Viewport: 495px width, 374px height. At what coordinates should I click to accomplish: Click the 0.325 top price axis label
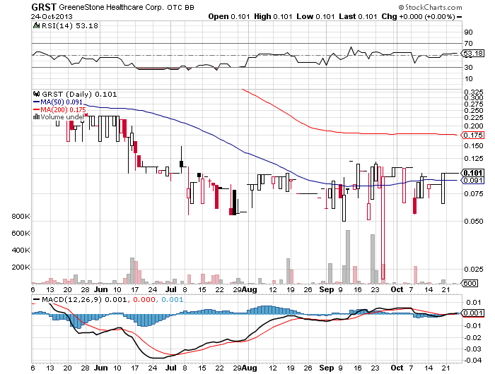click(474, 92)
